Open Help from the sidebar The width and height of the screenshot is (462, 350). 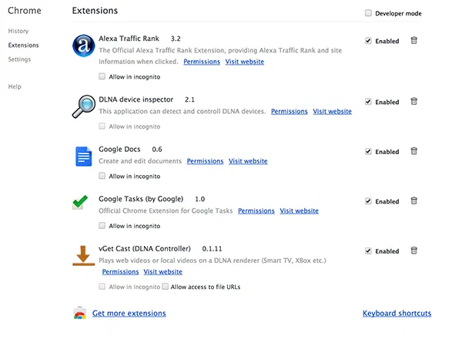[15, 86]
